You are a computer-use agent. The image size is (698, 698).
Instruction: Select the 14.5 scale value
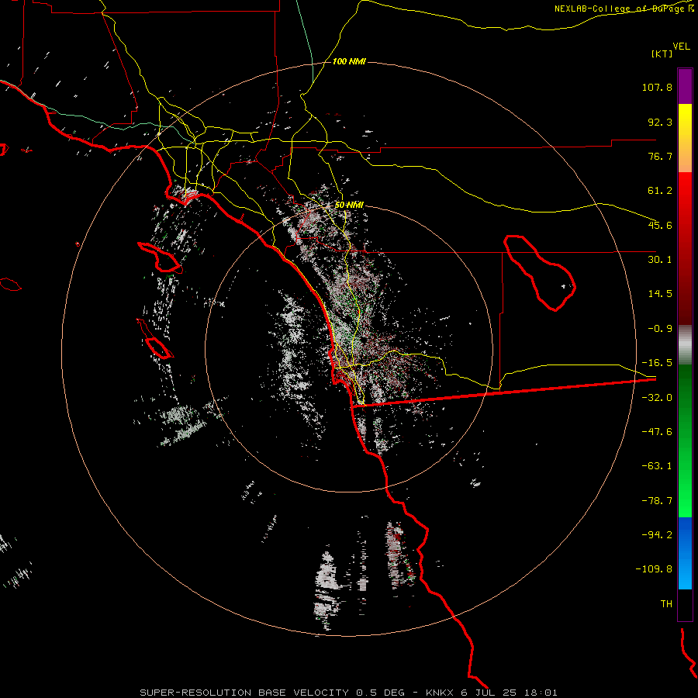click(660, 294)
